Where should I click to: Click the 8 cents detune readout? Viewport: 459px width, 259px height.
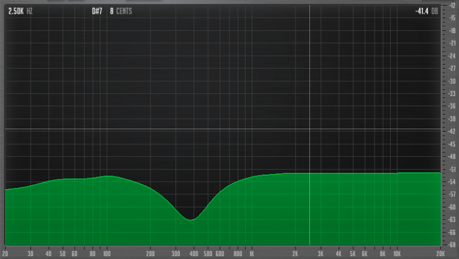pyautogui.click(x=122, y=11)
